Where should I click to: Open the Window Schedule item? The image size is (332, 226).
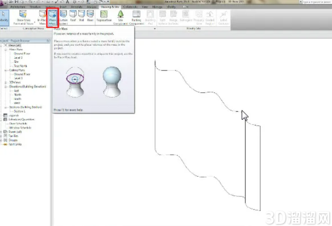tap(20, 128)
